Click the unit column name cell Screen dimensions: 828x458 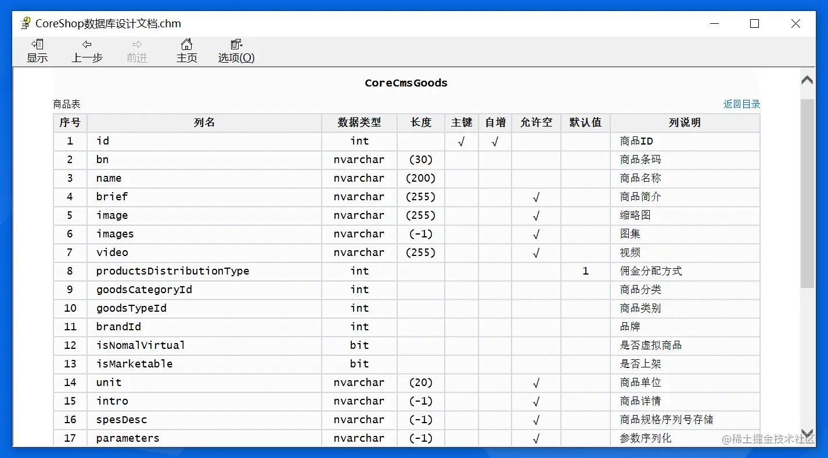click(204, 383)
